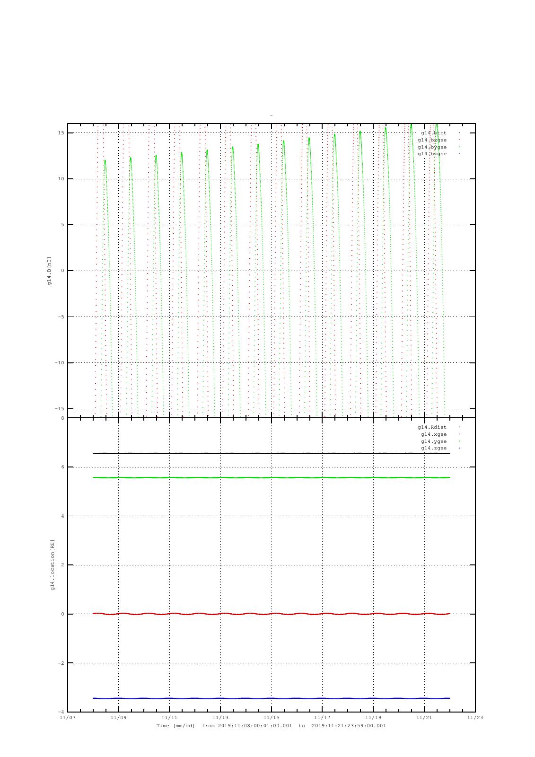Click the 15 tick label on upper plot
The width and height of the screenshot is (535, 757).
pyautogui.click(x=61, y=133)
